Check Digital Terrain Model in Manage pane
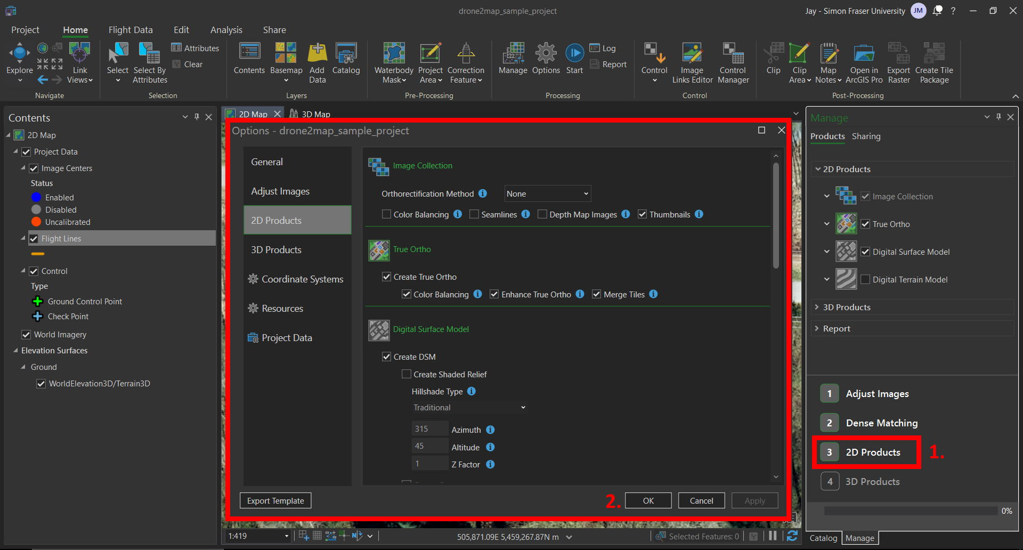Image resolution: width=1023 pixels, height=550 pixels. coord(865,280)
